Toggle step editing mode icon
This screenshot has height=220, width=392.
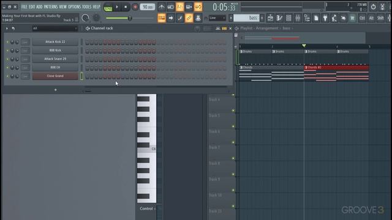click(x=179, y=18)
